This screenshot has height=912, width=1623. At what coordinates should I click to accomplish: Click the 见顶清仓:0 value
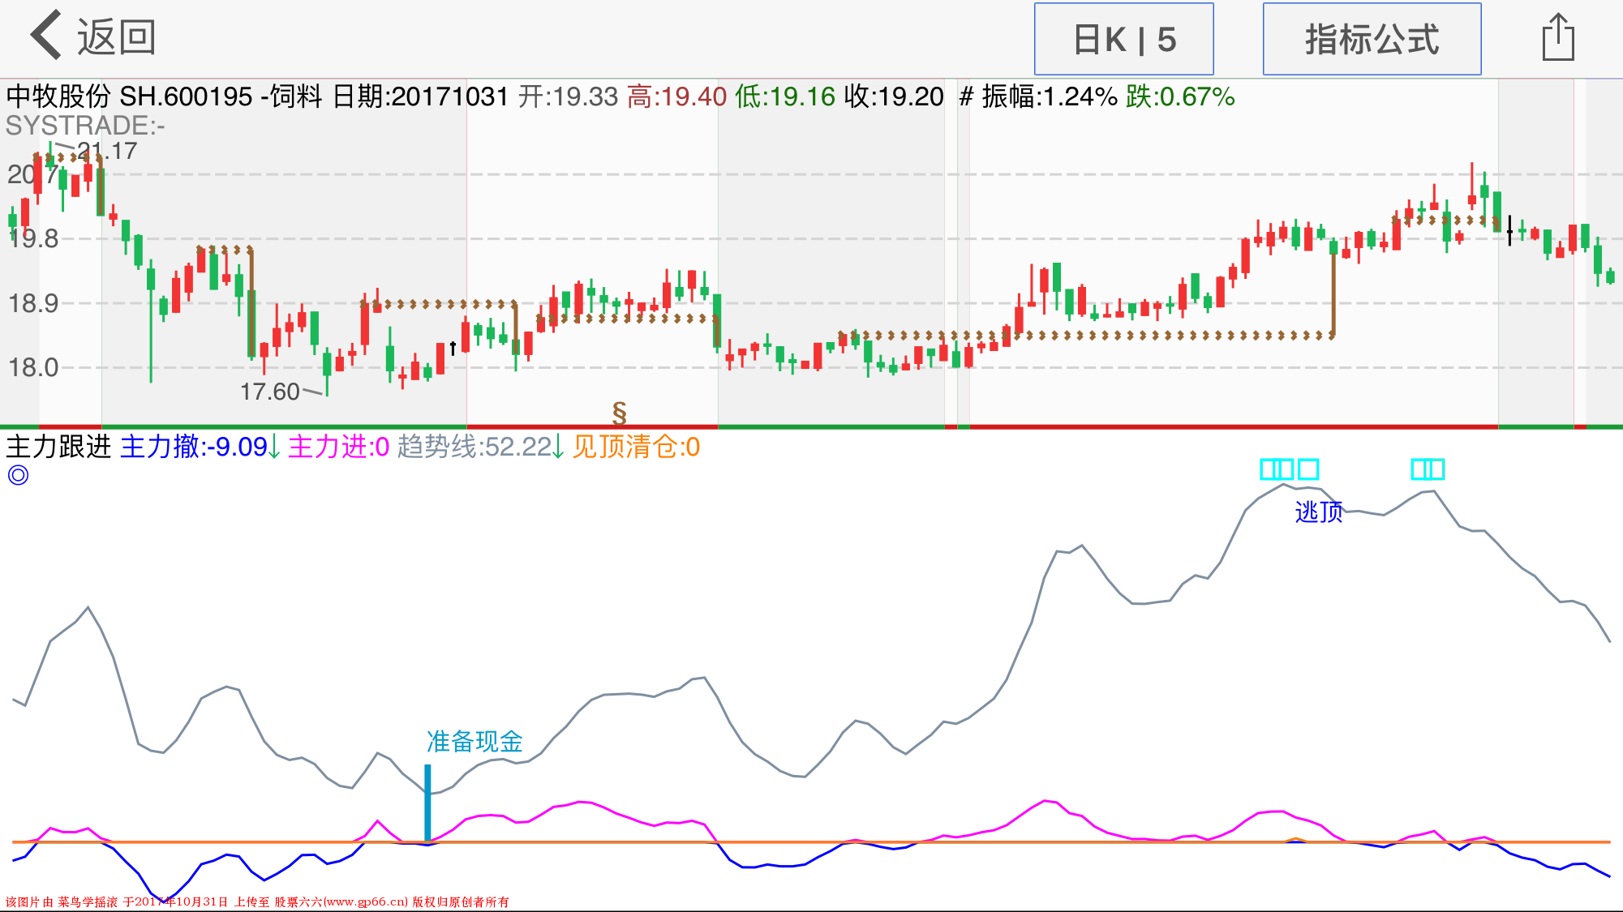pyautogui.click(x=636, y=447)
